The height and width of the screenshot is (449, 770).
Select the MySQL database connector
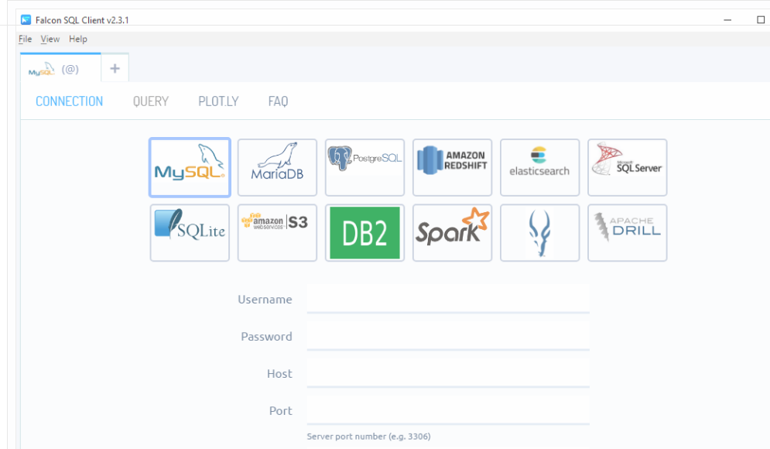pos(190,167)
